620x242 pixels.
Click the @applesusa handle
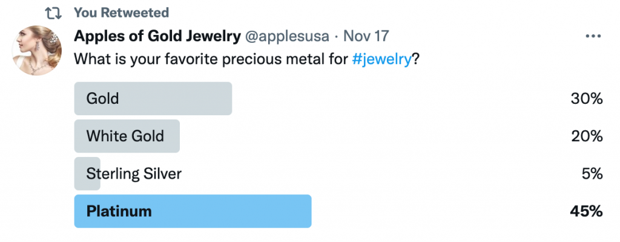(287, 36)
